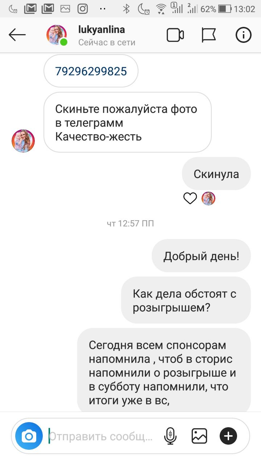Tap Instagram notification icon in status bar
Image resolution: width=261 pixels, height=465 pixels.
[x=83, y=9]
